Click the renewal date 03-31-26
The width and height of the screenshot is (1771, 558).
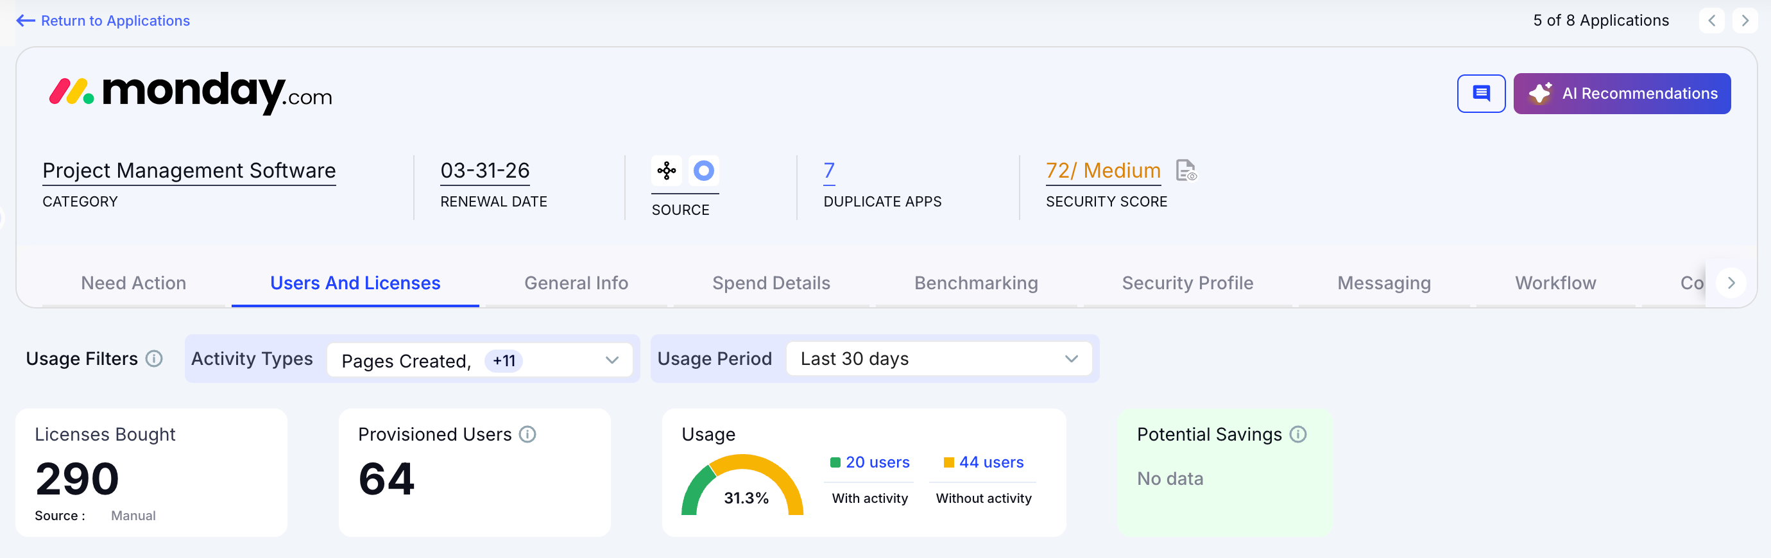click(x=484, y=171)
